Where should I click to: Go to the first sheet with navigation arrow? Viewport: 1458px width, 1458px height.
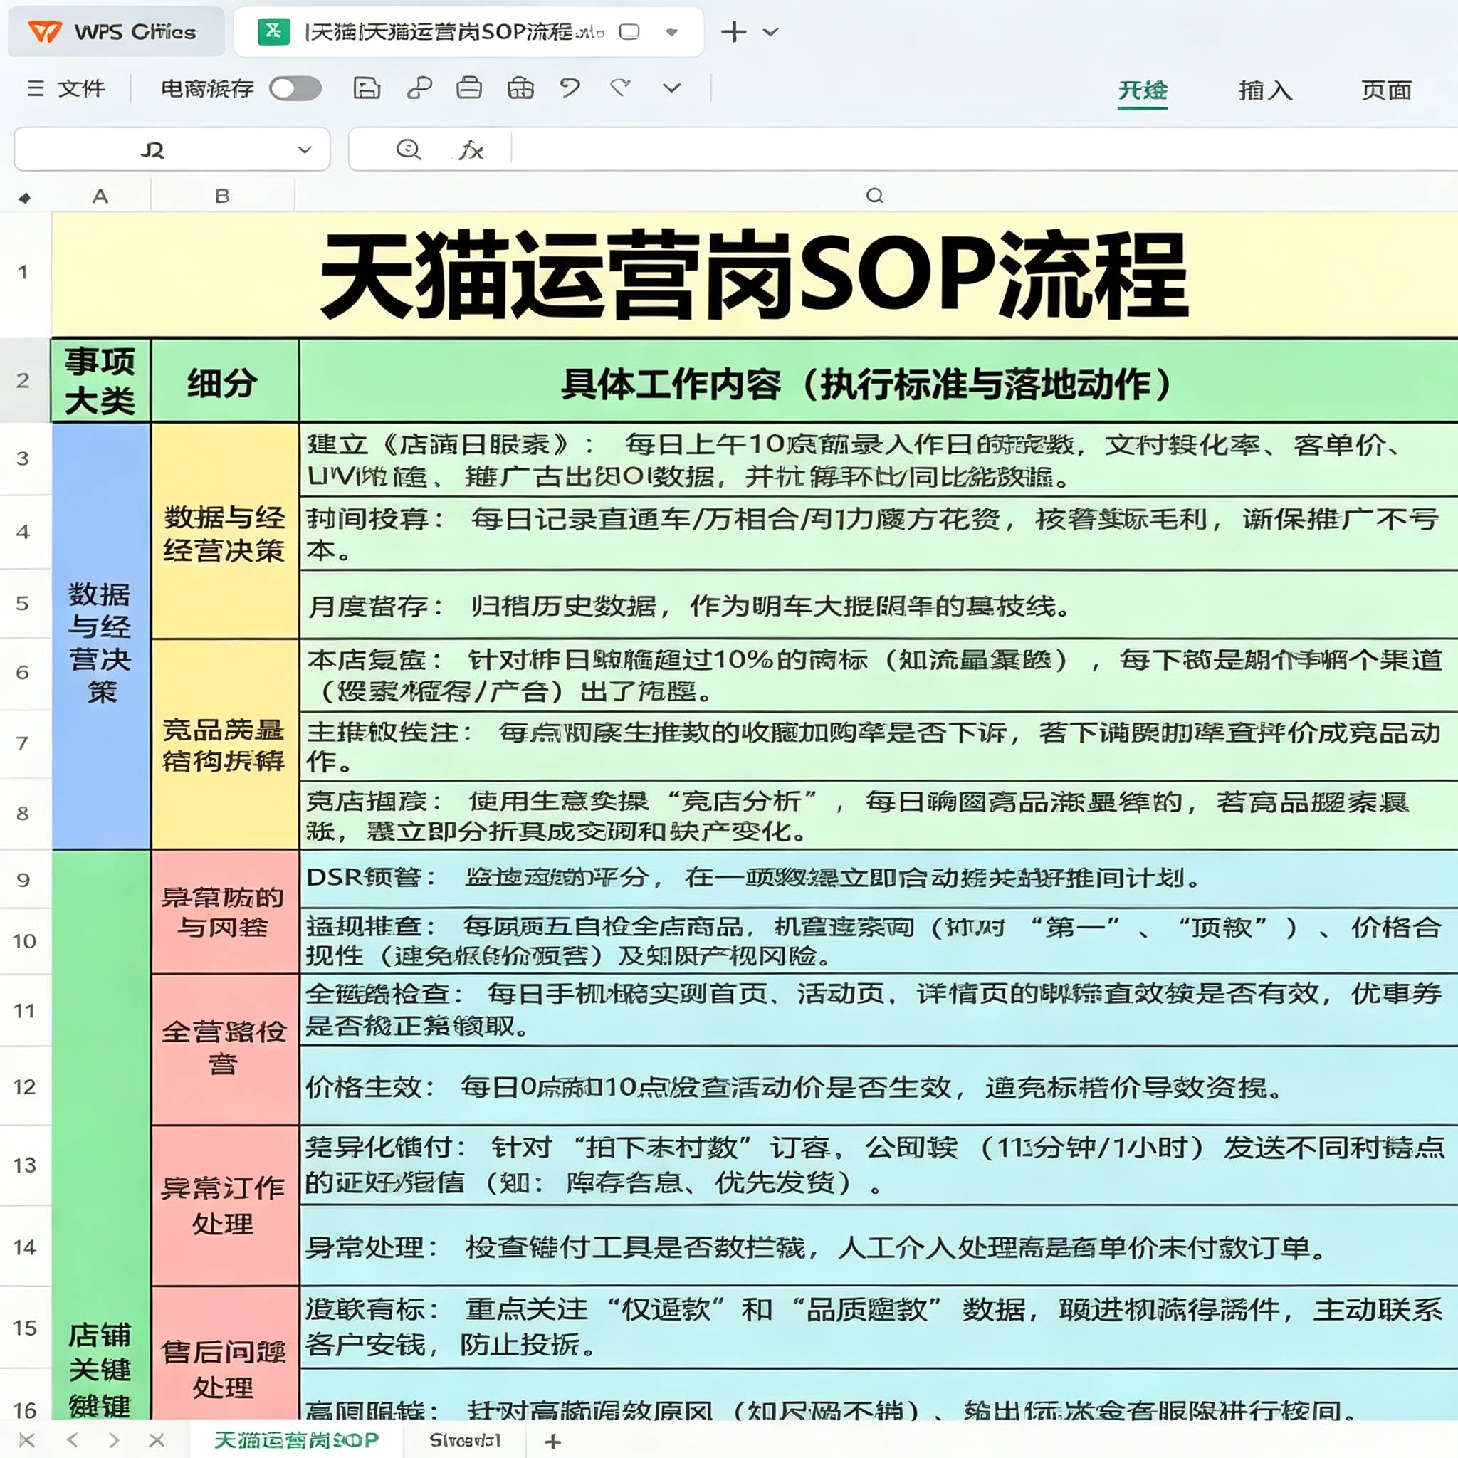(26, 1440)
